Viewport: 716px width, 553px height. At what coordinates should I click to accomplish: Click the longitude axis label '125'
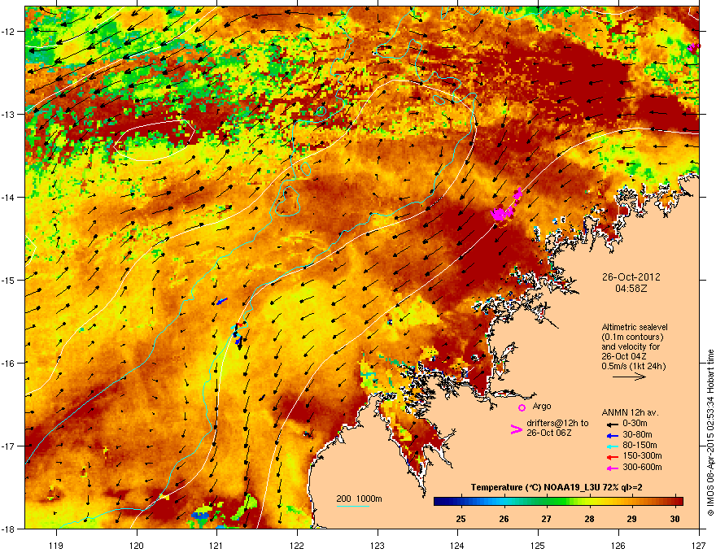pos(538,546)
